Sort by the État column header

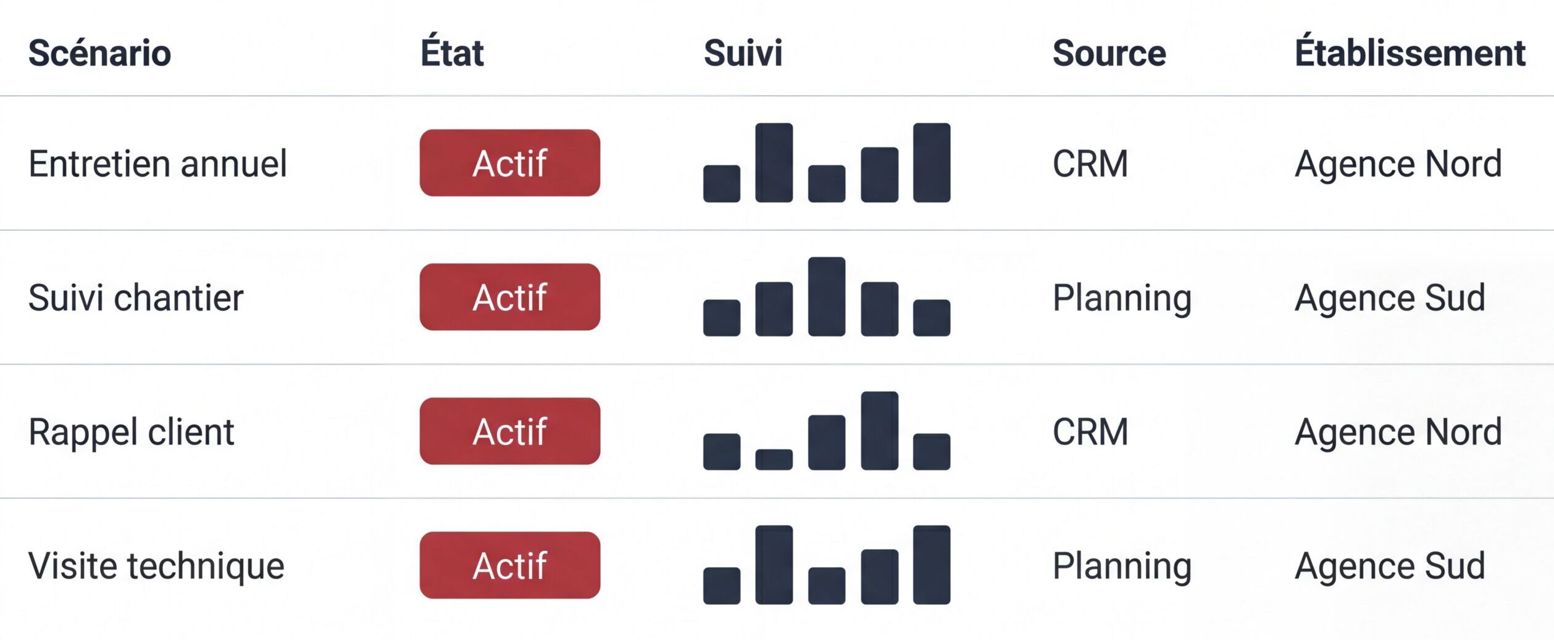pos(452,53)
